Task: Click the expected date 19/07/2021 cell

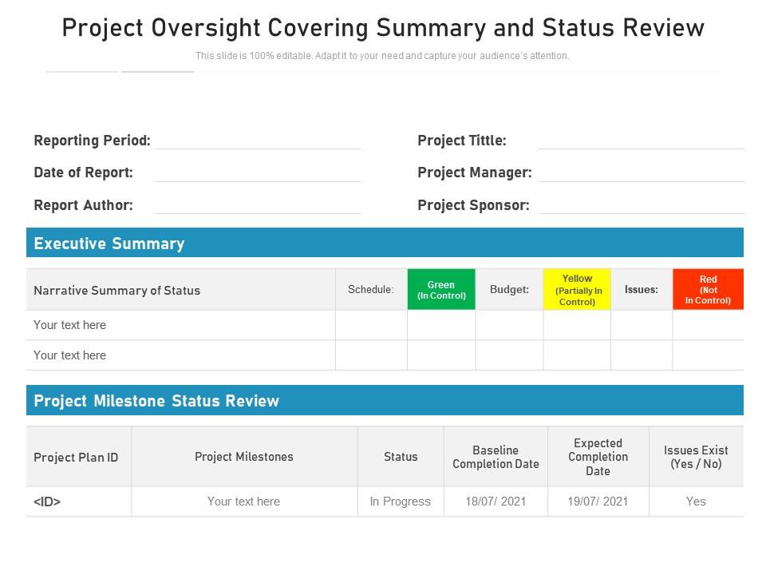Action: [x=598, y=502]
